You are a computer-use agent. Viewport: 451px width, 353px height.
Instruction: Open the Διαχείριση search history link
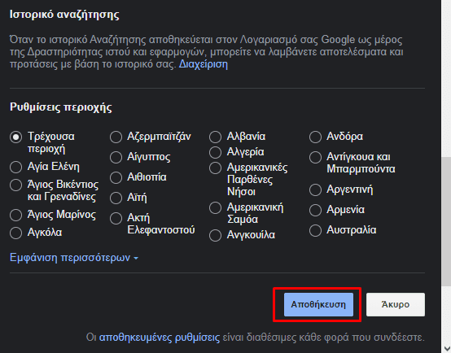click(203, 64)
